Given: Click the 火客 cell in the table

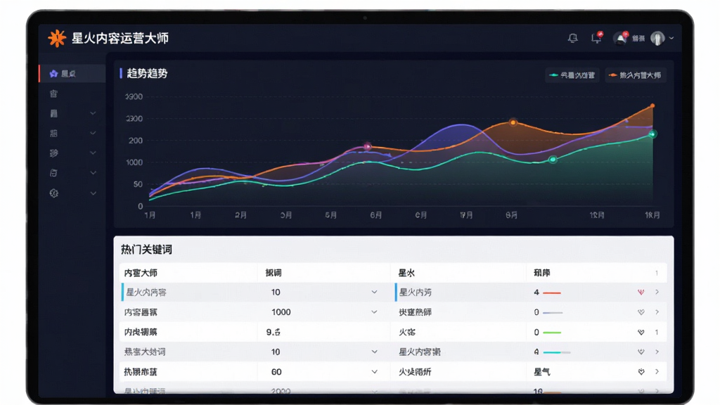Looking at the screenshot, I should (x=407, y=332).
